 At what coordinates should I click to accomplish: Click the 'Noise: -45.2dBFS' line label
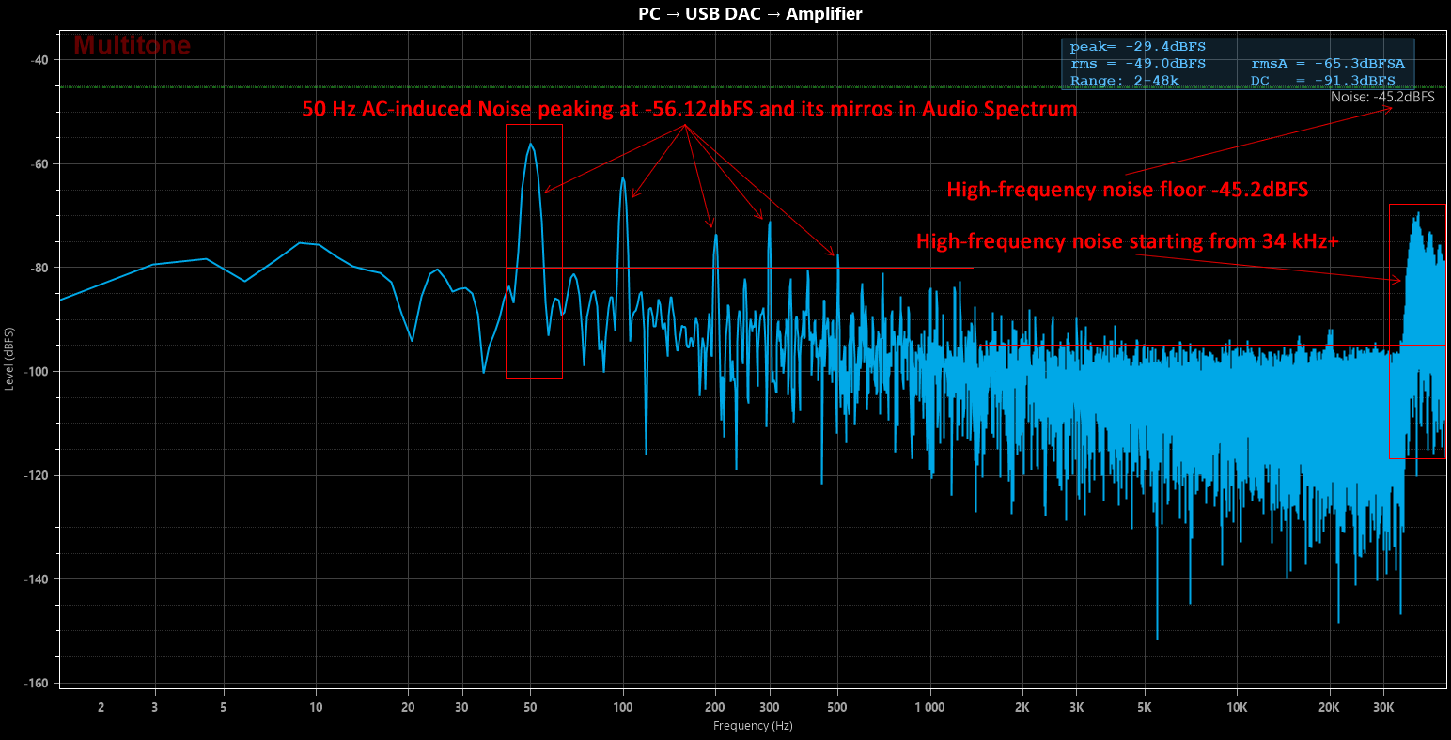1381,97
